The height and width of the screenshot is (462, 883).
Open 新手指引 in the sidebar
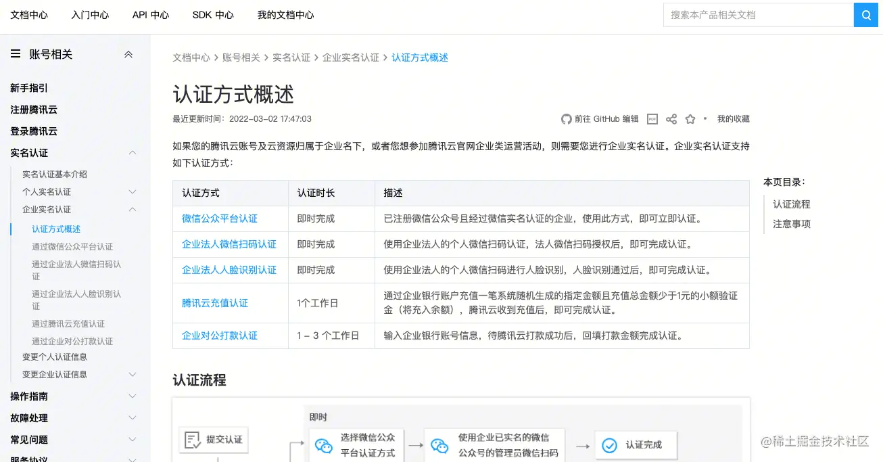point(29,88)
